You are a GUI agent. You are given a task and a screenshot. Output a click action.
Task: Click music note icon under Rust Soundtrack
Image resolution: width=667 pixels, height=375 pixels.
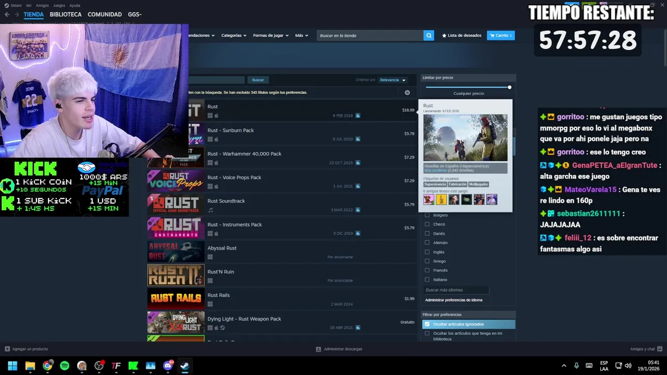[x=211, y=210]
